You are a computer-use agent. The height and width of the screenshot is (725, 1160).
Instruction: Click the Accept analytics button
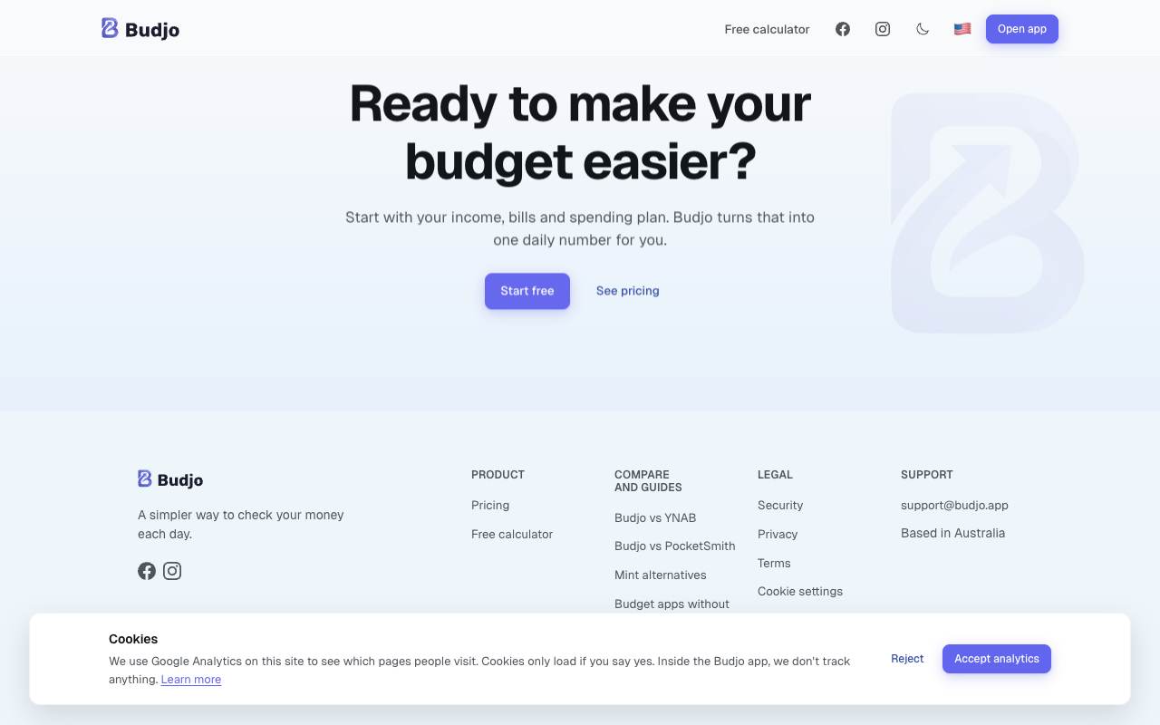click(997, 659)
